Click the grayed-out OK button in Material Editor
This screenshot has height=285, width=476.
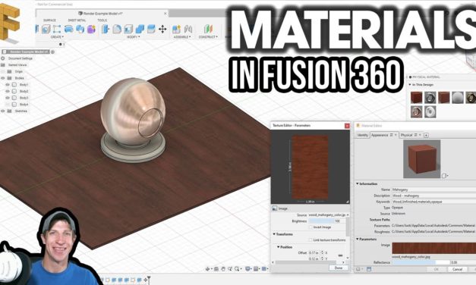(x=437, y=269)
